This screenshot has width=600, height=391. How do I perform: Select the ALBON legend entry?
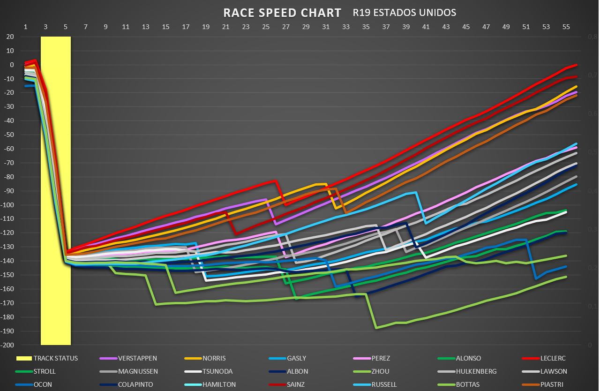[288, 371]
